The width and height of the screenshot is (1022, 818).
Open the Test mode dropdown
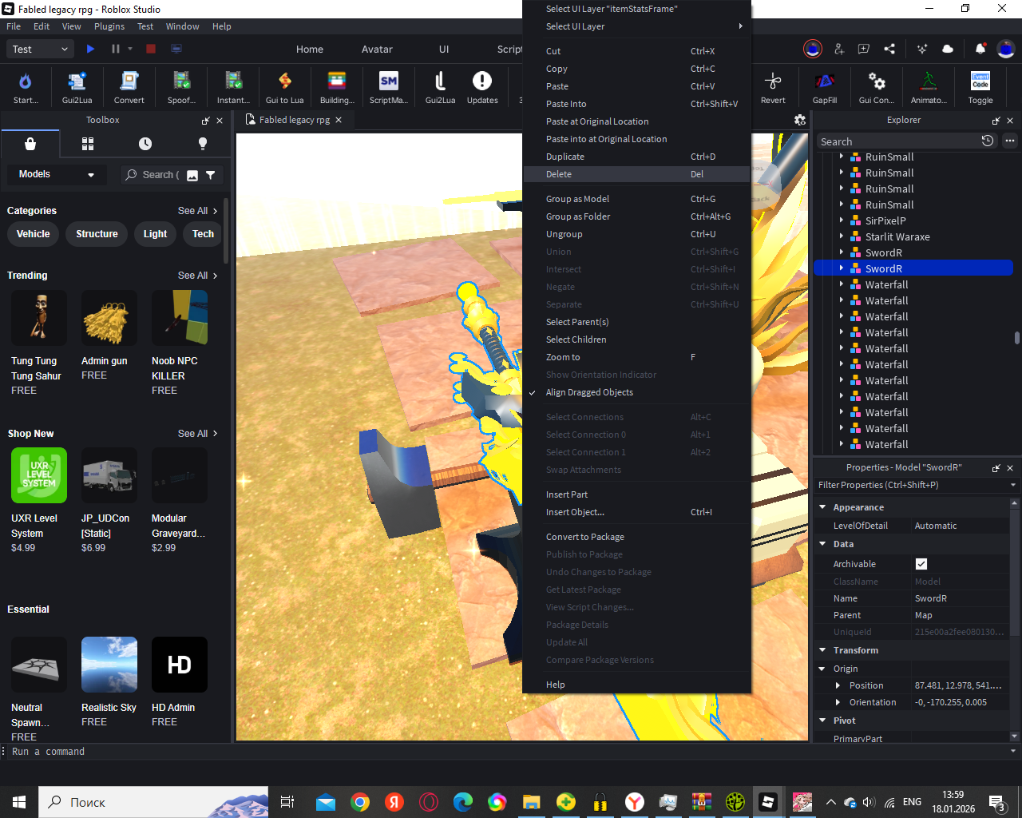coord(41,49)
